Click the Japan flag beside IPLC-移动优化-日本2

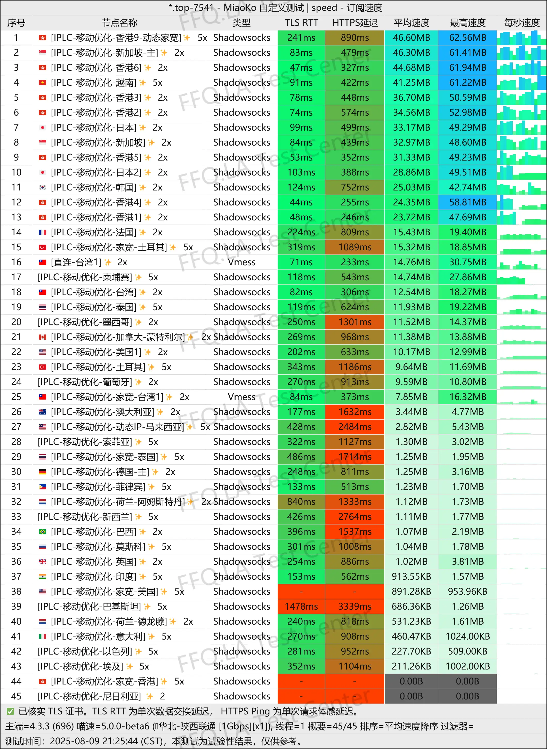click(42, 172)
